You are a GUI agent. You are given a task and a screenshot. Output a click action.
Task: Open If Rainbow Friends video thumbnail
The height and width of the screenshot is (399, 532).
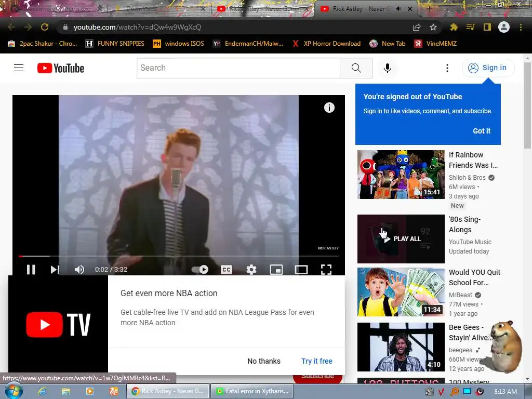(401, 175)
